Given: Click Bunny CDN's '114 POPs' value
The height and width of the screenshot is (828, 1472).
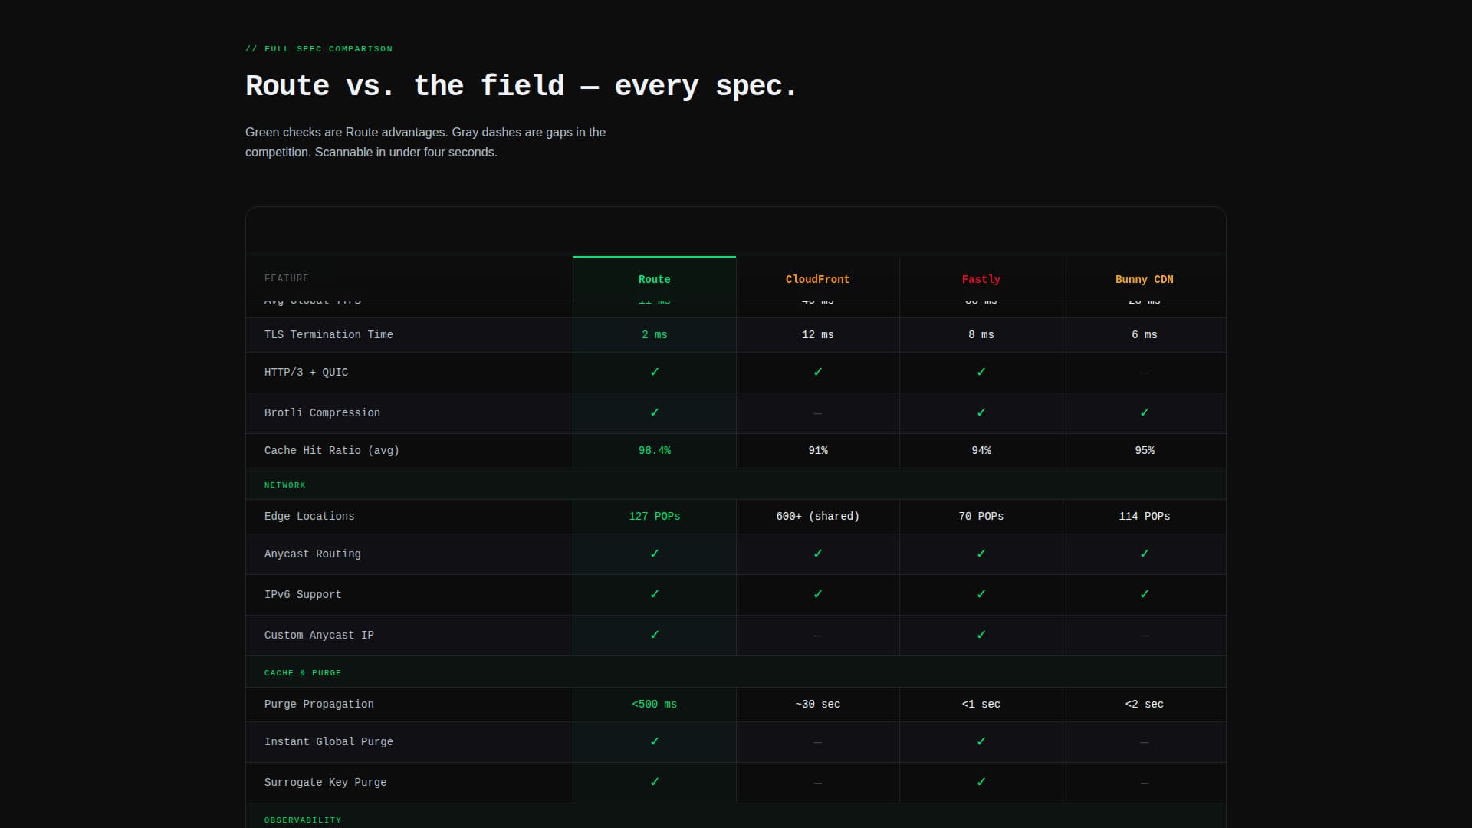Looking at the screenshot, I should coord(1144,517).
